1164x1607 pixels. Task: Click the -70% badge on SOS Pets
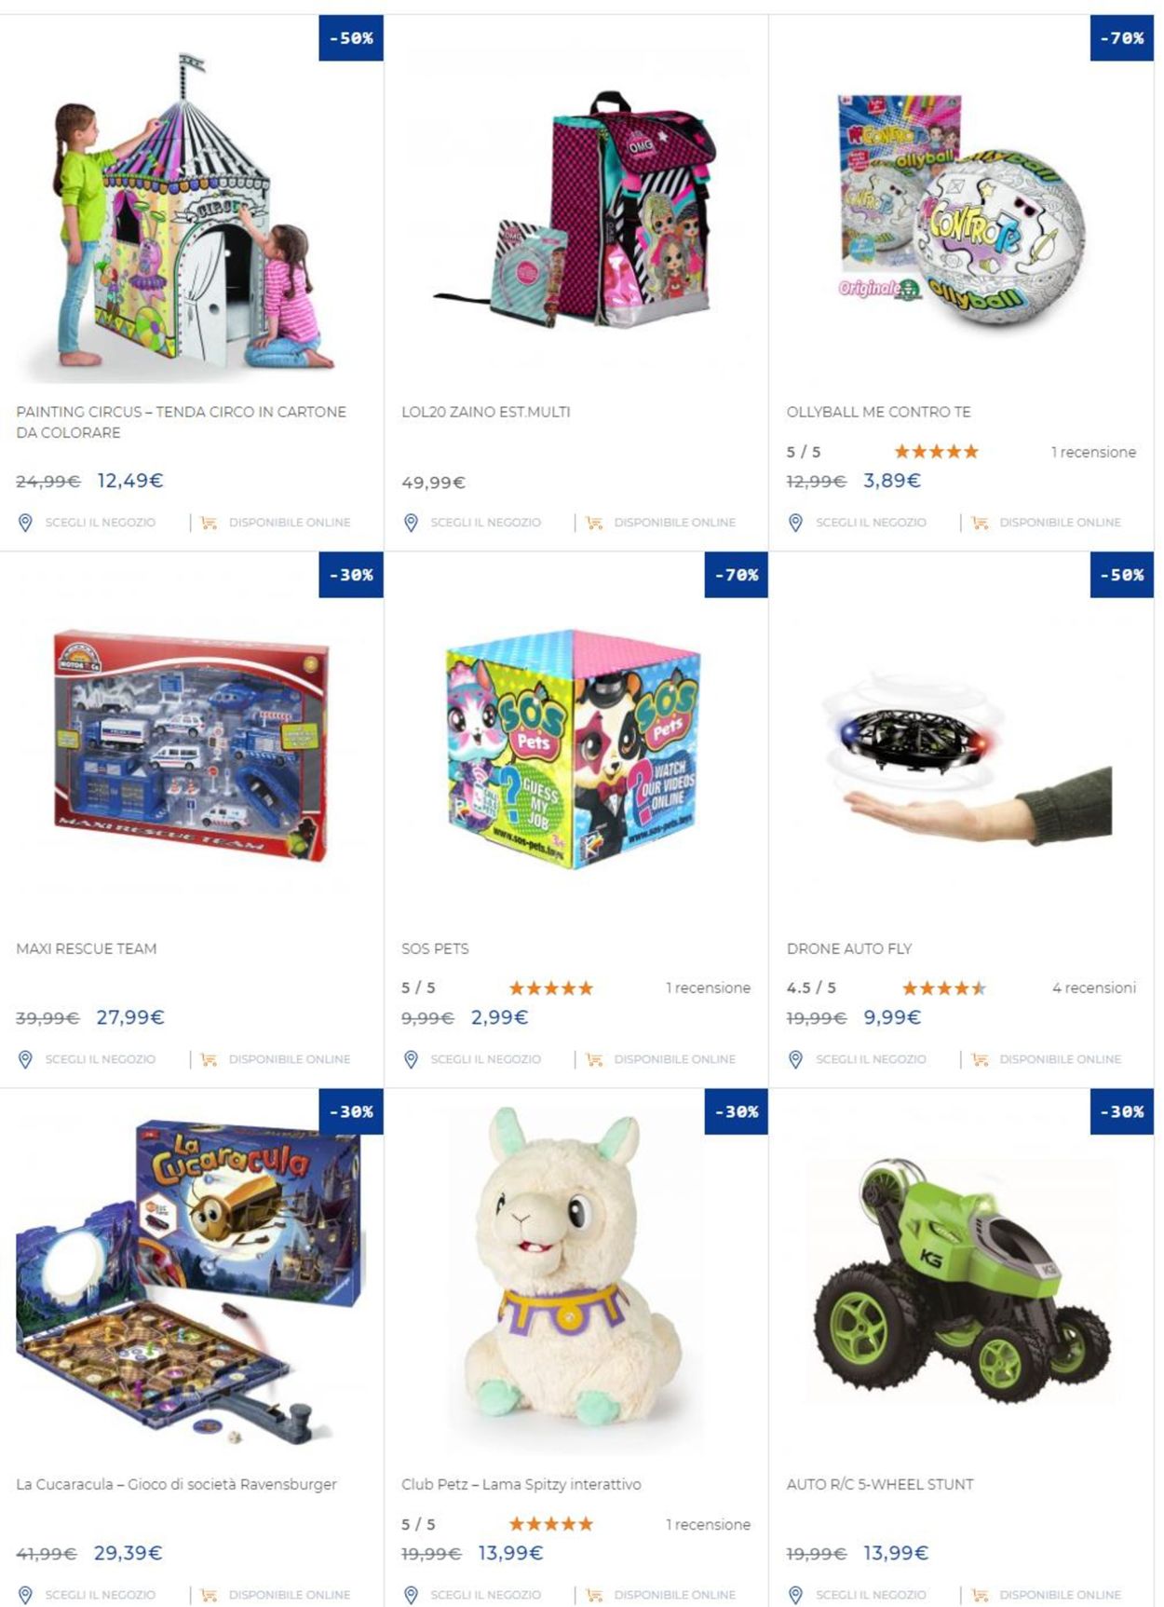[737, 575]
